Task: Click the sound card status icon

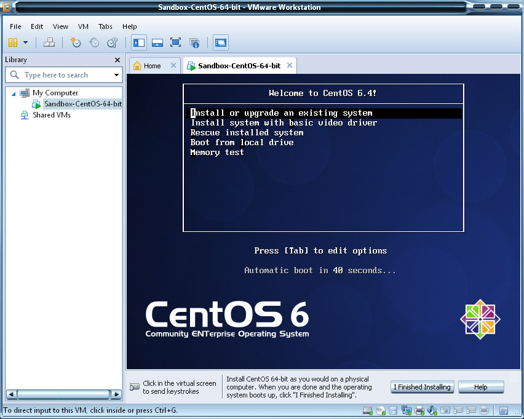Action: 432,410
